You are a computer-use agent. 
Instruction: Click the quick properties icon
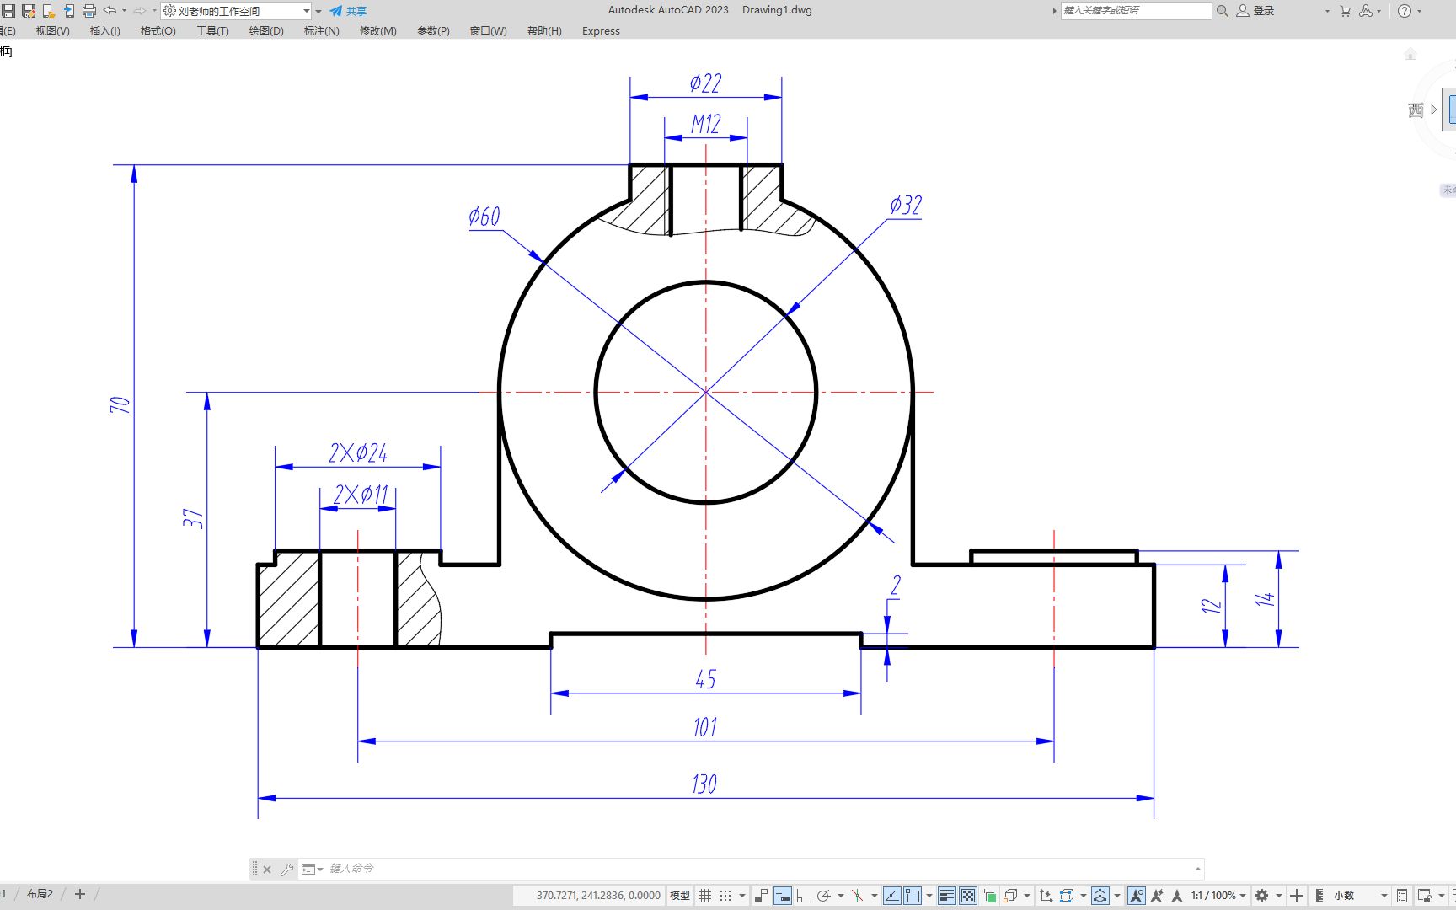pos(1402,896)
